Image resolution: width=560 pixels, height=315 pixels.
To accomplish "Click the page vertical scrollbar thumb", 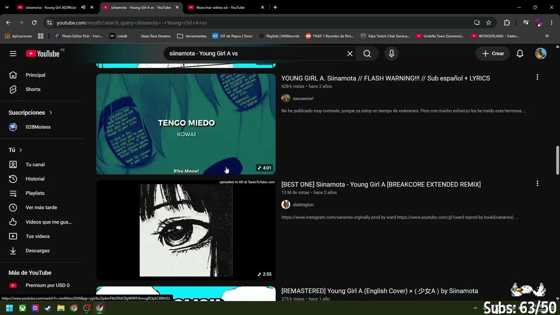I will (x=557, y=160).
